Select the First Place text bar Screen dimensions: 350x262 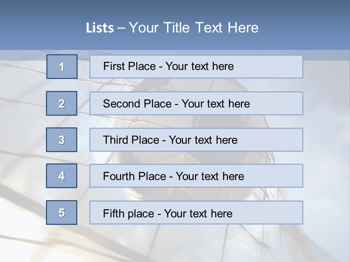(x=196, y=67)
